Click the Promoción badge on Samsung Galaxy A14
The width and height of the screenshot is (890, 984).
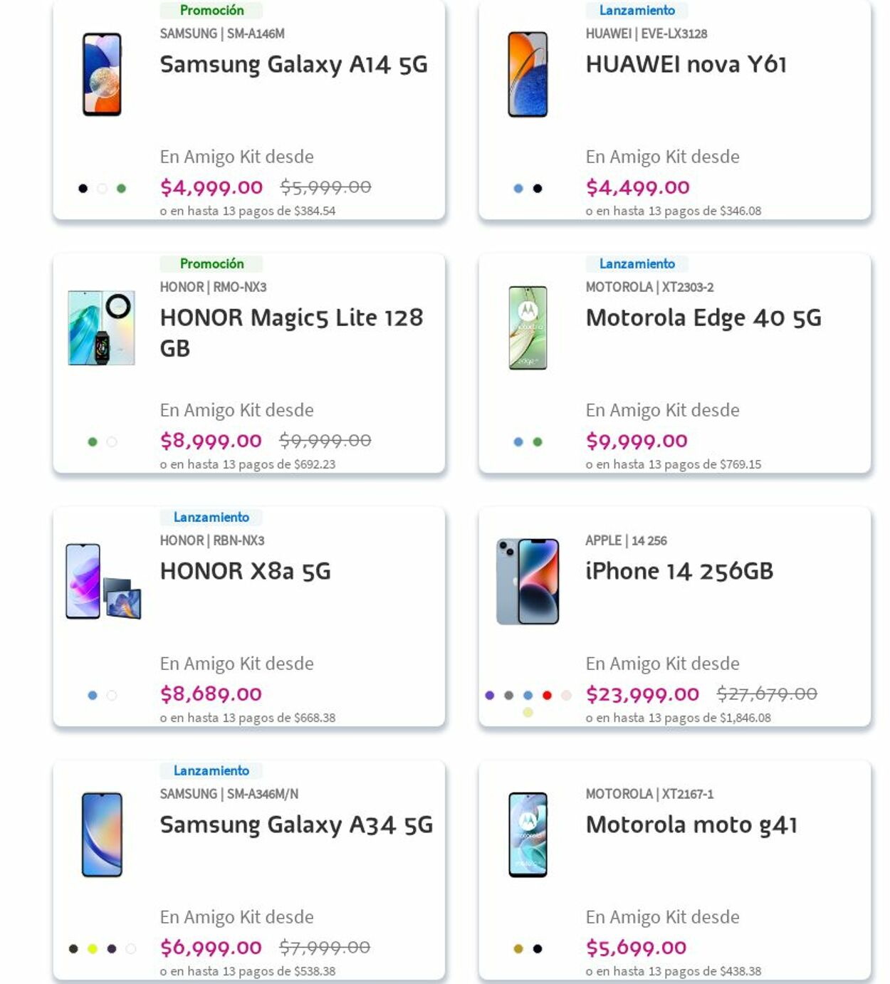click(x=211, y=10)
